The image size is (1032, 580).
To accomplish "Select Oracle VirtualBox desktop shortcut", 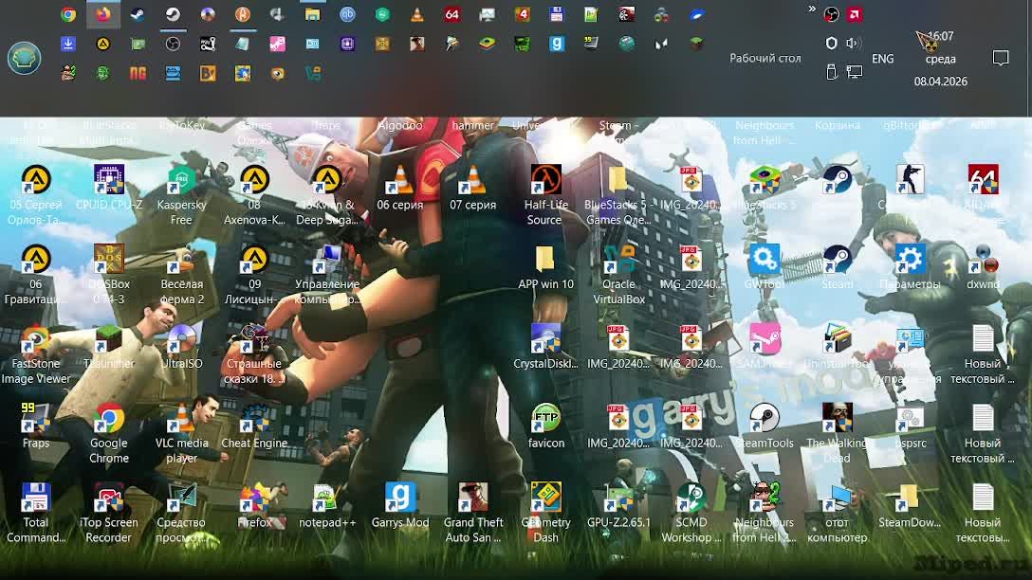I will pyautogui.click(x=618, y=275).
